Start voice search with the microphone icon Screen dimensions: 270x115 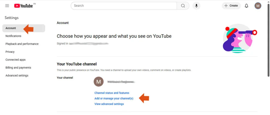pos(196,6)
